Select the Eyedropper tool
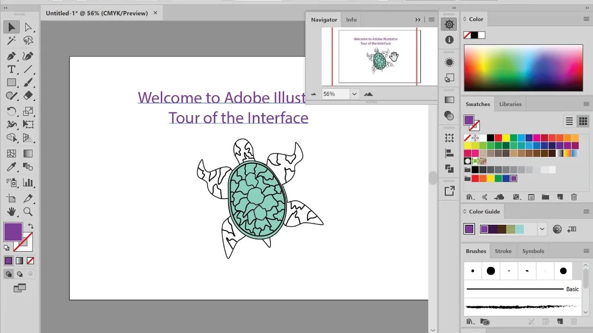Screen dimensions: 593x333 pos(12,167)
